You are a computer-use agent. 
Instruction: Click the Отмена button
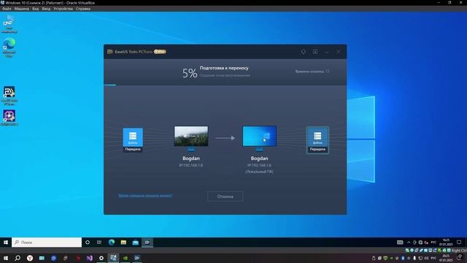225,197
